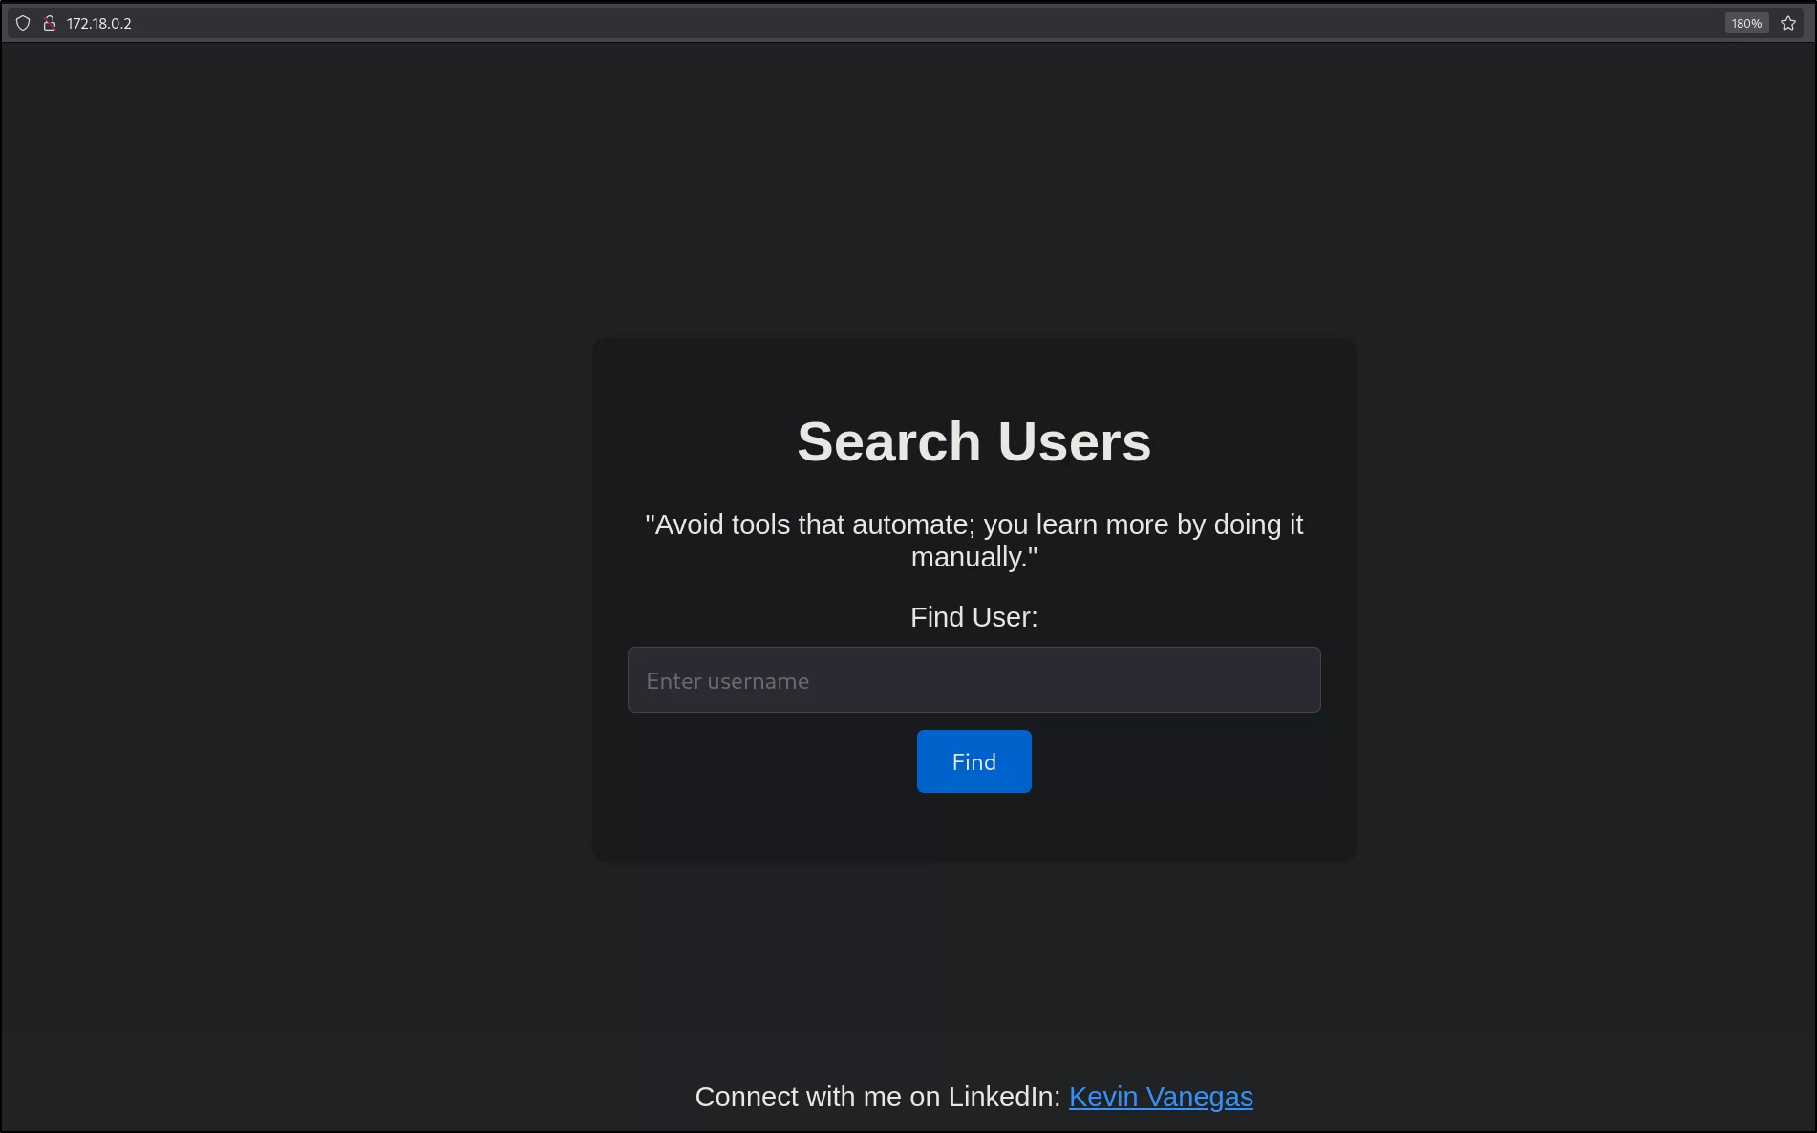Select the 'Find User:' label

point(973,617)
